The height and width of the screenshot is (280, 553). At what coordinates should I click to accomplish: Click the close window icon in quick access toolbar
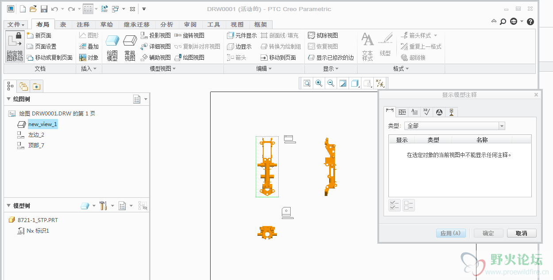[x=132, y=9]
